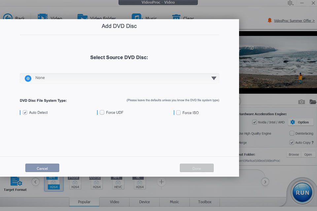317x211 pixels.
Task: Select the iPhone H264 format preset
Action: click(x=75, y=184)
